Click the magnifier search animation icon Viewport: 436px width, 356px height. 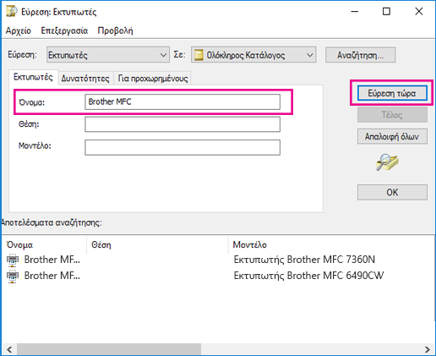[x=387, y=162]
